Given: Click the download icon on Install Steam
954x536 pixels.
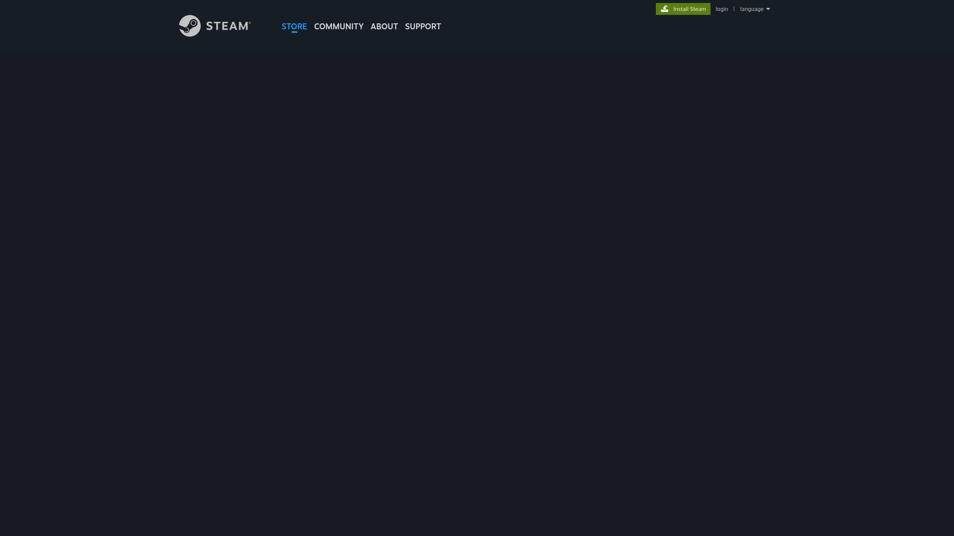Looking at the screenshot, I should point(664,9).
